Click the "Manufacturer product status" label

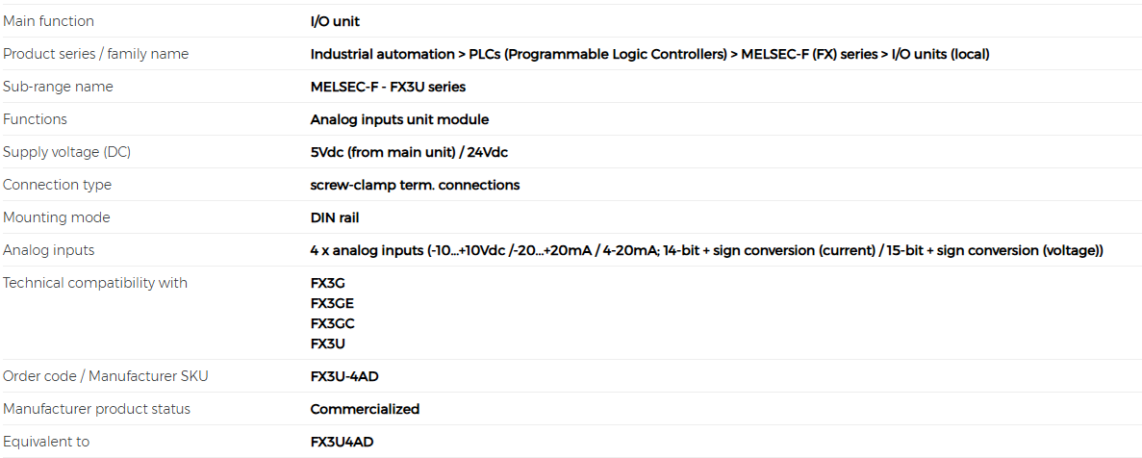coord(97,409)
